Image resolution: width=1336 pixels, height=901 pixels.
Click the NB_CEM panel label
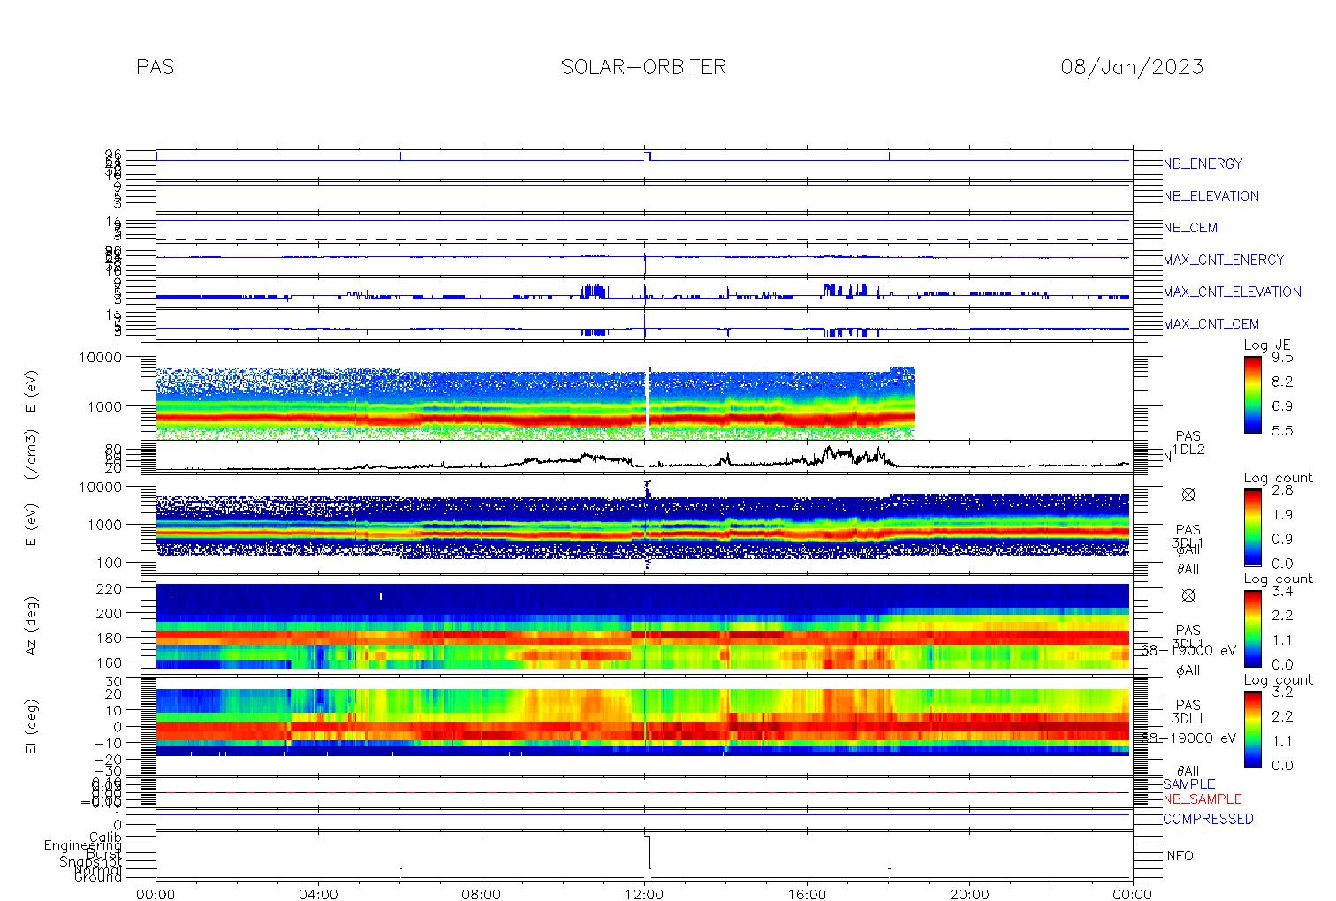point(1190,228)
